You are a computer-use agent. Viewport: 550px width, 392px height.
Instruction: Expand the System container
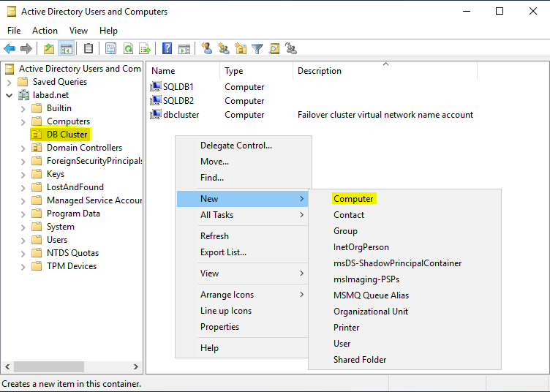pos(23,227)
